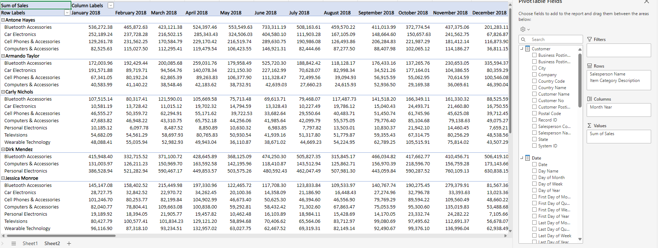
Task: Collapse the Antone Hayes row group
Action: (x=3, y=20)
